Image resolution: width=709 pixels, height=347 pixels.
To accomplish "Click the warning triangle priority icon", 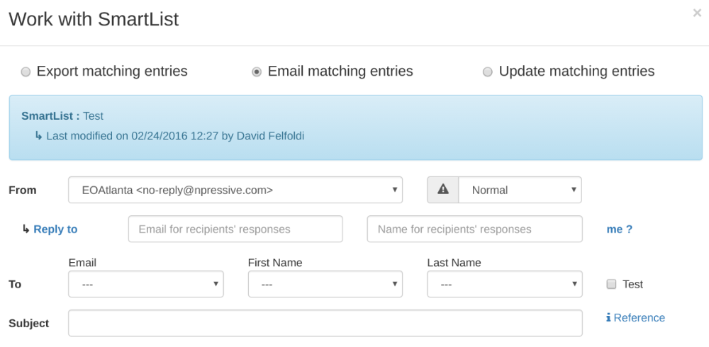I will pyautogui.click(x=443, y=190).
